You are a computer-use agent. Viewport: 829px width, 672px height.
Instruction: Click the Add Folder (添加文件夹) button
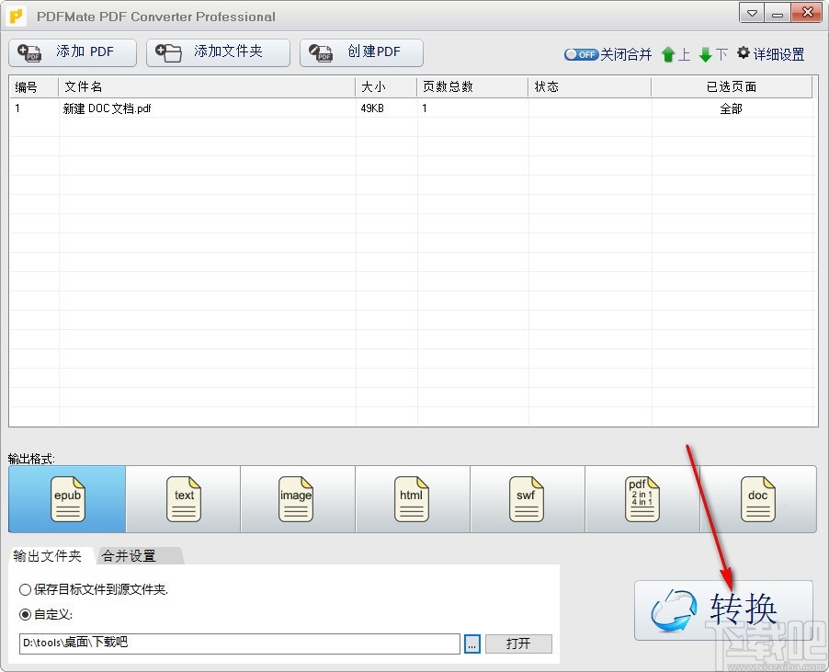click(218, 52)
